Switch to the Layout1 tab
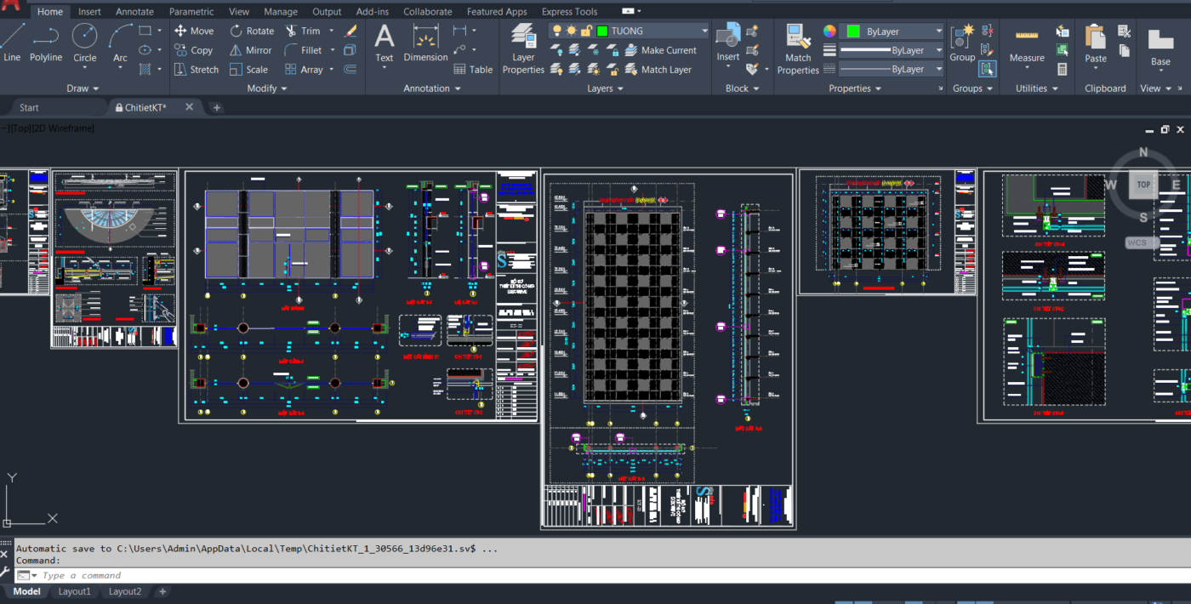The image size is (1191, 604). tap(74, 591)
